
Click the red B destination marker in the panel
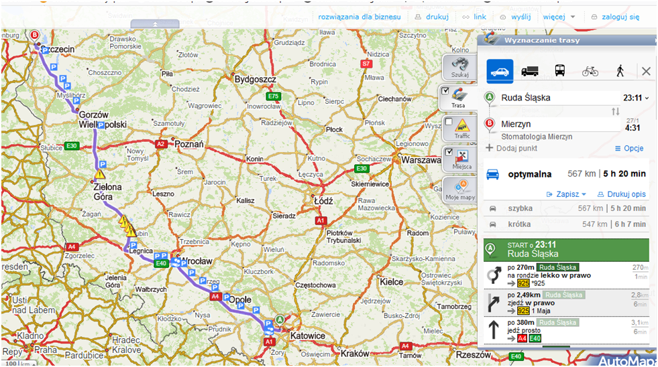pos(489,124)
